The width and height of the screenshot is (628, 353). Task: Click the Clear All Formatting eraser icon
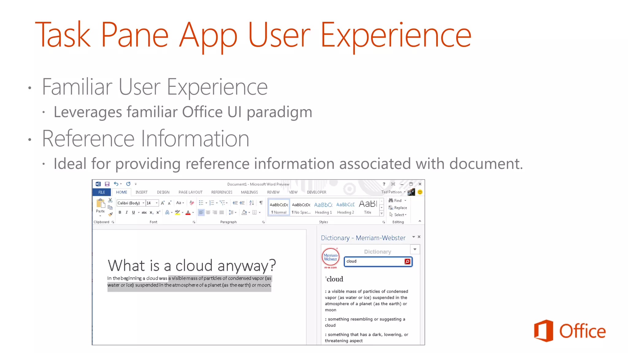[x=192, y=203]
